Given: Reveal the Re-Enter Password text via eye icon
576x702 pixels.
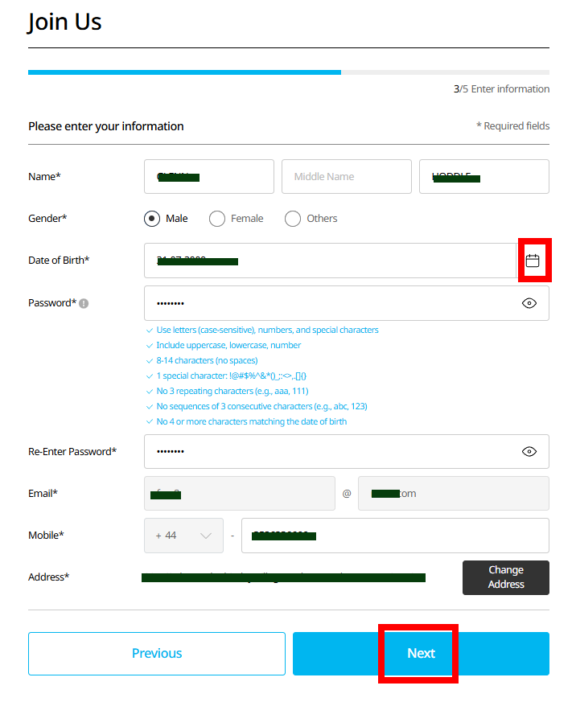Looking at the screenshot, I should (x=529, y=452).
